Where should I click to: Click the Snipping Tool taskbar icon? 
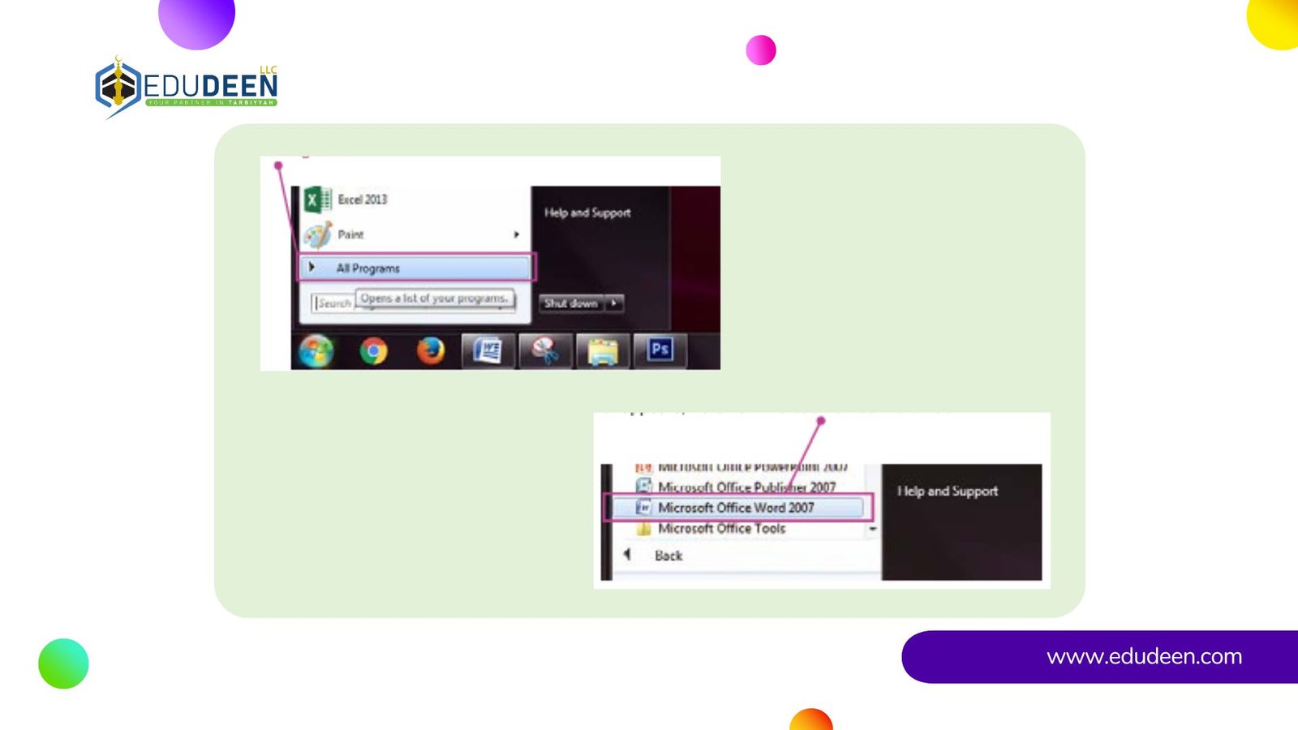tap(545, 351)
